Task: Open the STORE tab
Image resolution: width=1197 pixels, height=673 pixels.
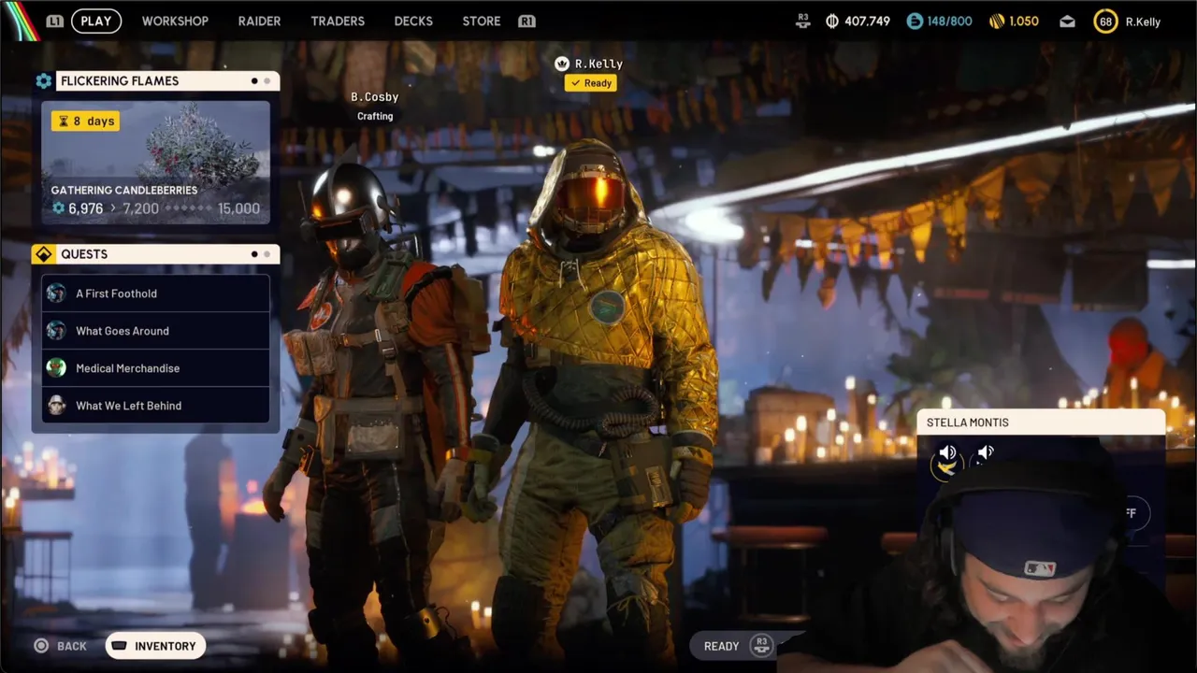Action: (x=482, y=21)
